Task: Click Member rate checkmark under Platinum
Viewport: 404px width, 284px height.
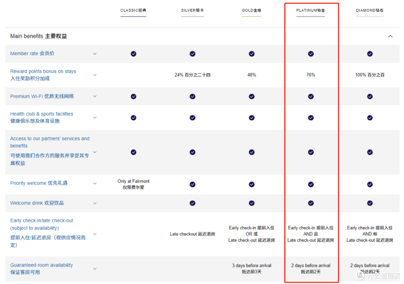Action: (311, 54)
